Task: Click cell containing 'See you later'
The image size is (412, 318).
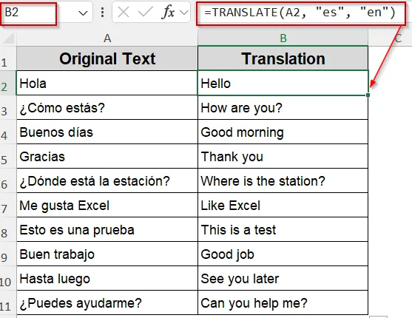Action: [x=283, y=279]
